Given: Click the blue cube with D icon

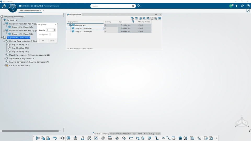Looking at the screenshot, I should pos(180,138).
